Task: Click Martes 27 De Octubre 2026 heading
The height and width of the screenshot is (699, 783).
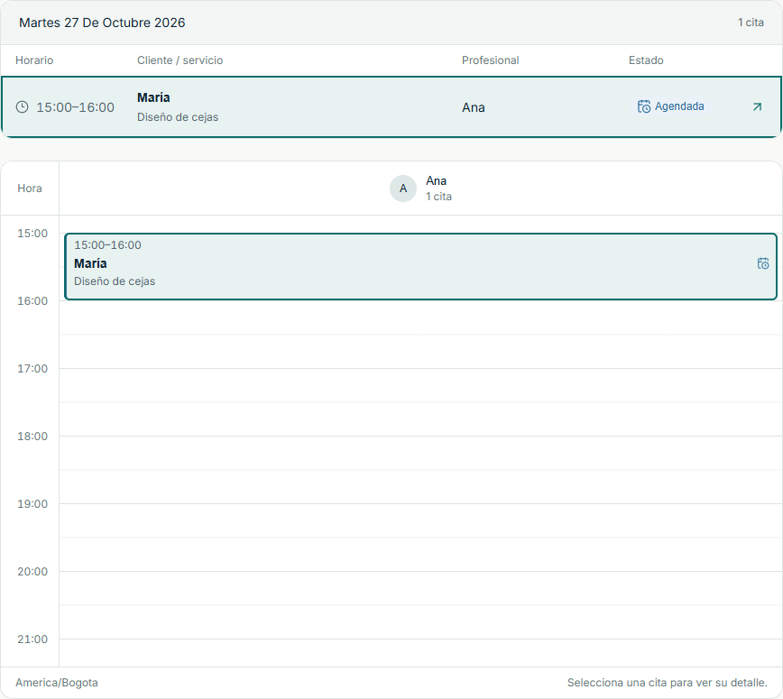Action: pyautogui.click(x=102, y=23)
